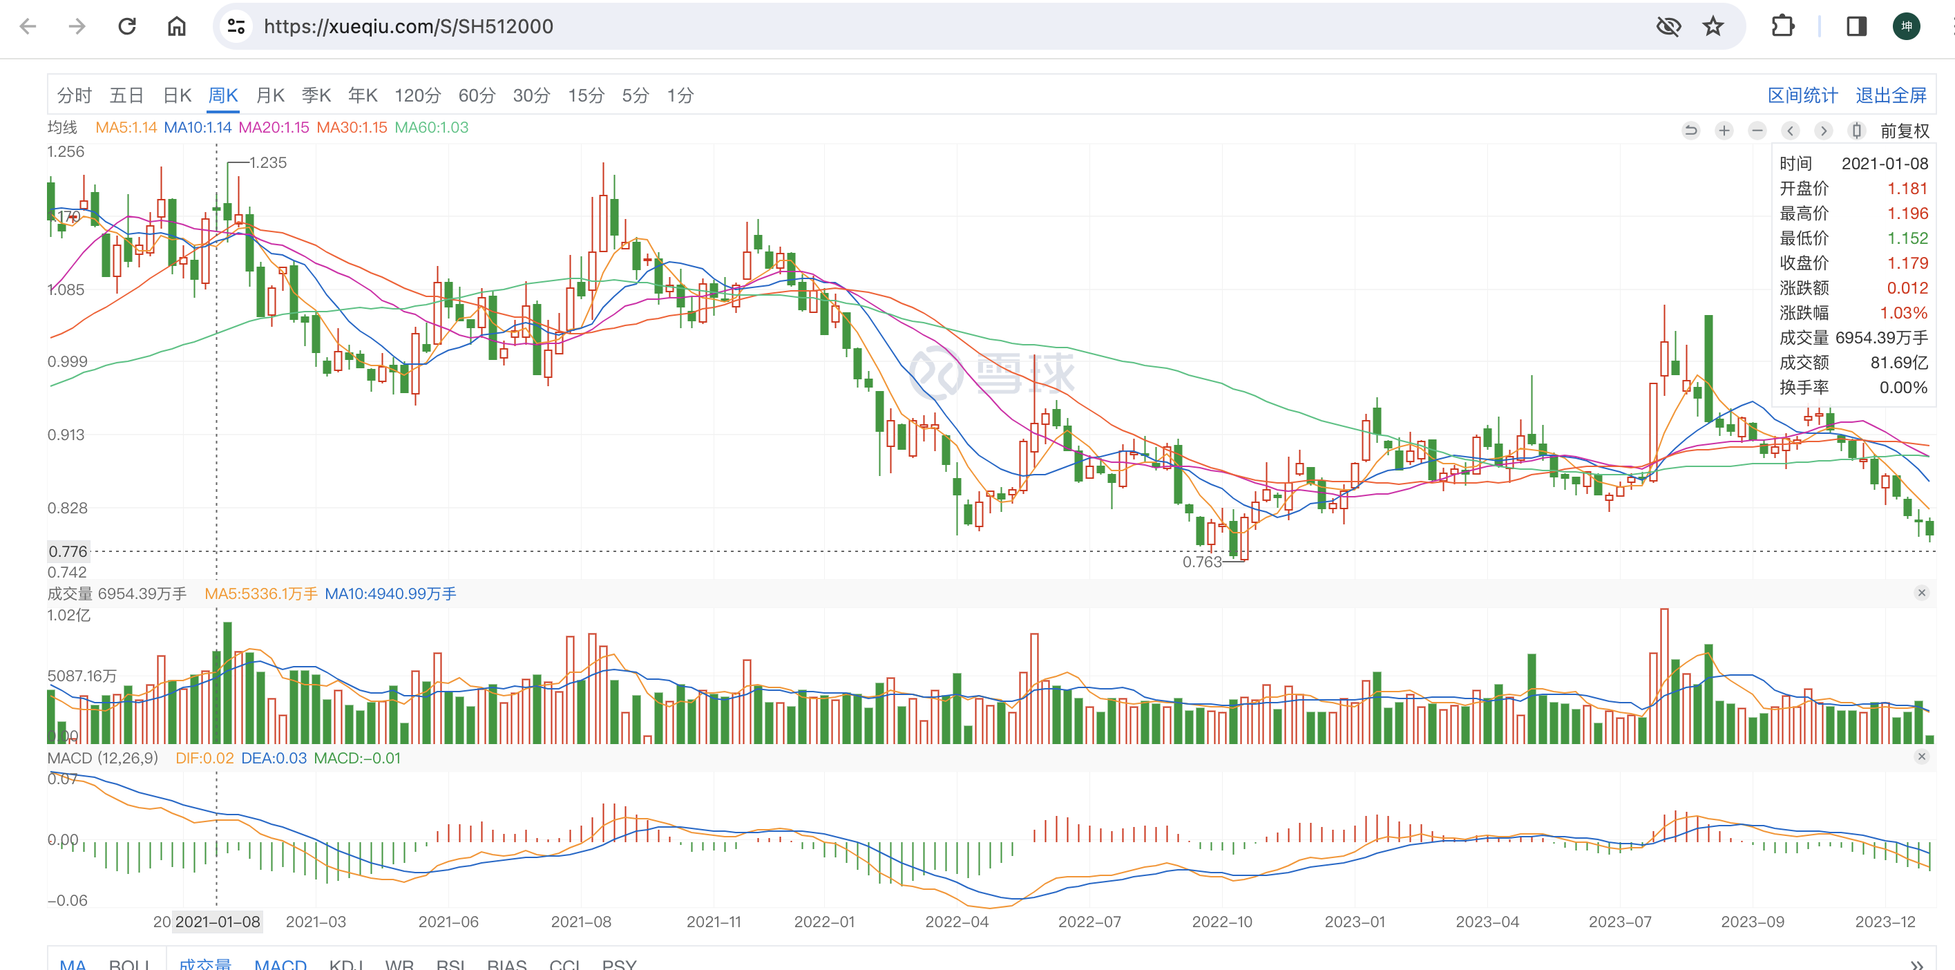Close the MACD indicator panel
1955x970 pixels.
[1922, 757]
